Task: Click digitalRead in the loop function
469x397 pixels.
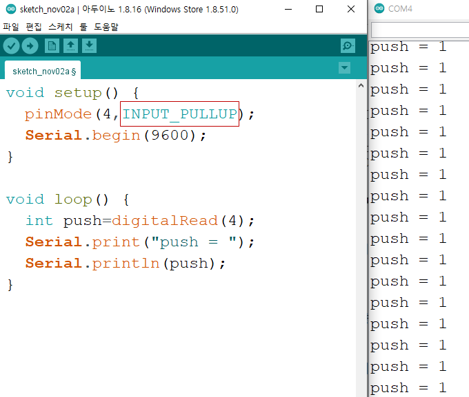Action: click(x=165, y=221)
